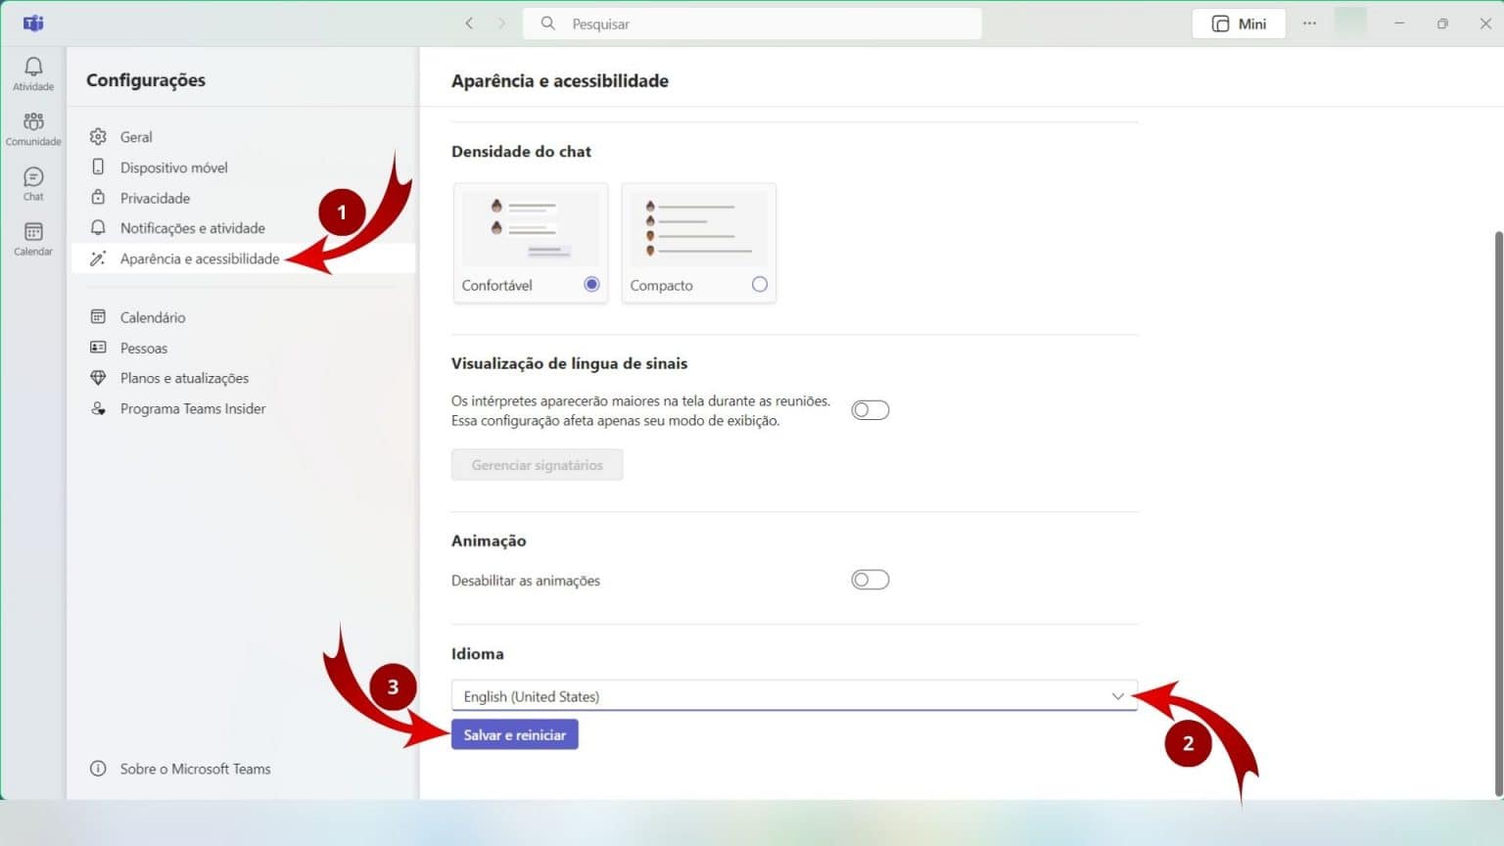Open the Chat panel
The height and width of the screenshot is (846, 1504).
[x=32, y=183]
